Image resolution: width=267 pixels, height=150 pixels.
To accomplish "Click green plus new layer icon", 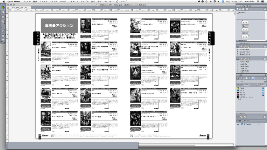I will point(238,117).
